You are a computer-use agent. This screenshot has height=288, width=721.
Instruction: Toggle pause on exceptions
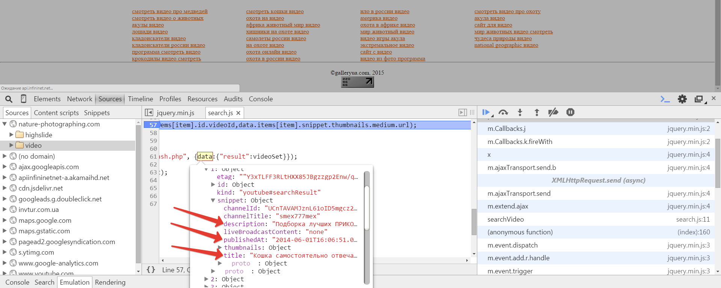[x=570, y=112]
